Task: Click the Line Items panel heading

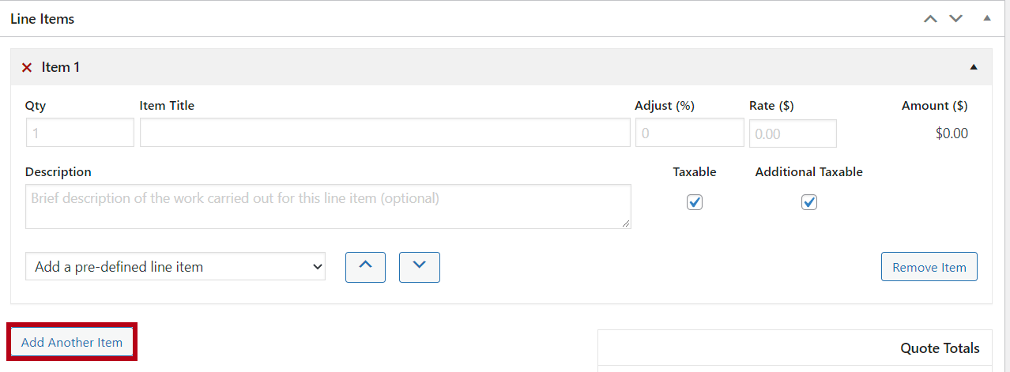Action: pos(43,18)
